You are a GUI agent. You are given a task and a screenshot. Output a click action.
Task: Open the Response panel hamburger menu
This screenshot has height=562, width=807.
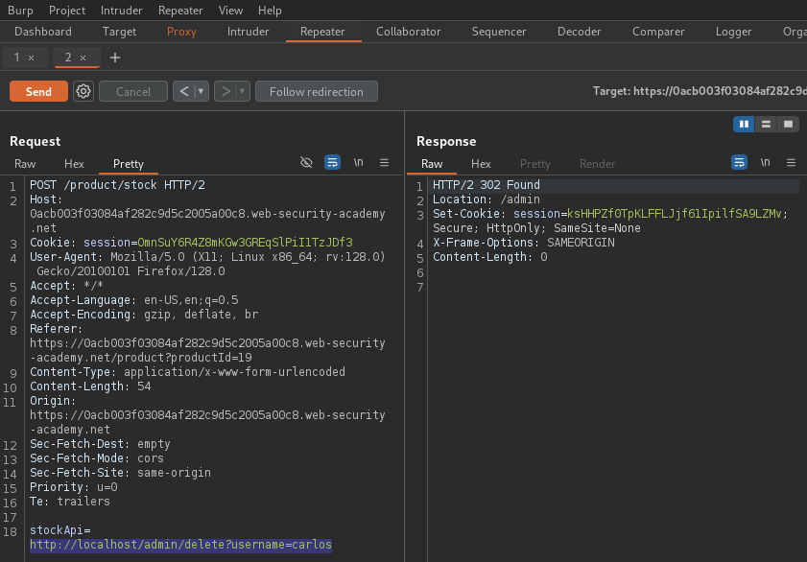click(x=792, y=162)
